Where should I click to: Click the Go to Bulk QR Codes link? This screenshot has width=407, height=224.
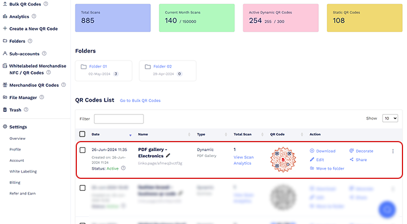tap(140, 100)
